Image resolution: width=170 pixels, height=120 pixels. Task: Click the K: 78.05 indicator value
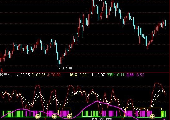(23, 75)
